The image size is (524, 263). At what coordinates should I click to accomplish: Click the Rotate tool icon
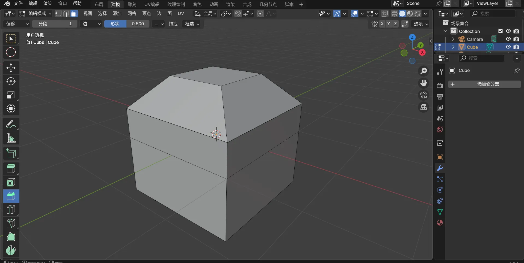pyautogui.click(x=11, y=81)
